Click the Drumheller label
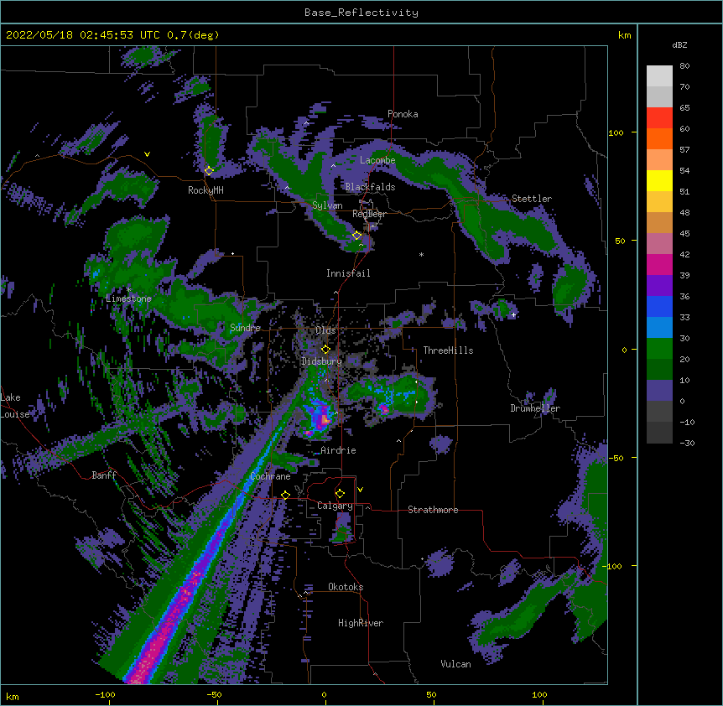723x706 pixels. (535, 408)
